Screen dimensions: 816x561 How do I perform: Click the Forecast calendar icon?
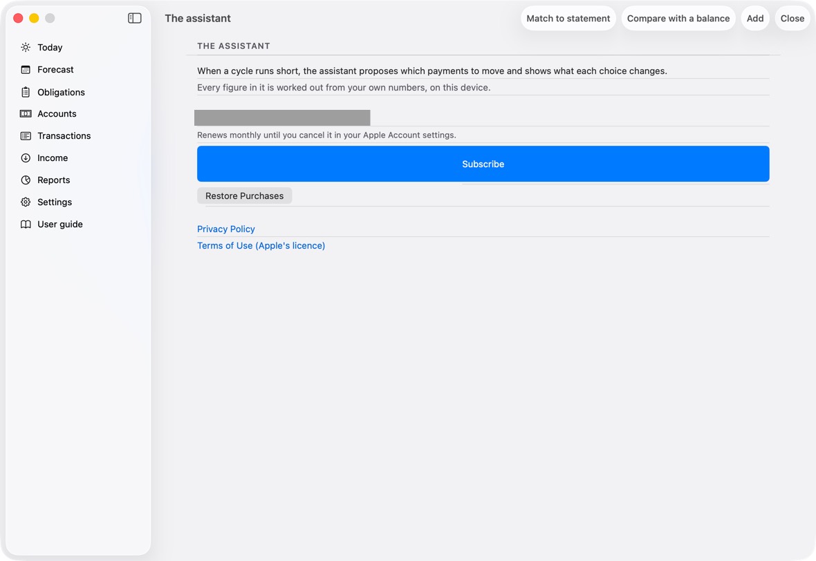pyautogui.click(x=26, y=70)
